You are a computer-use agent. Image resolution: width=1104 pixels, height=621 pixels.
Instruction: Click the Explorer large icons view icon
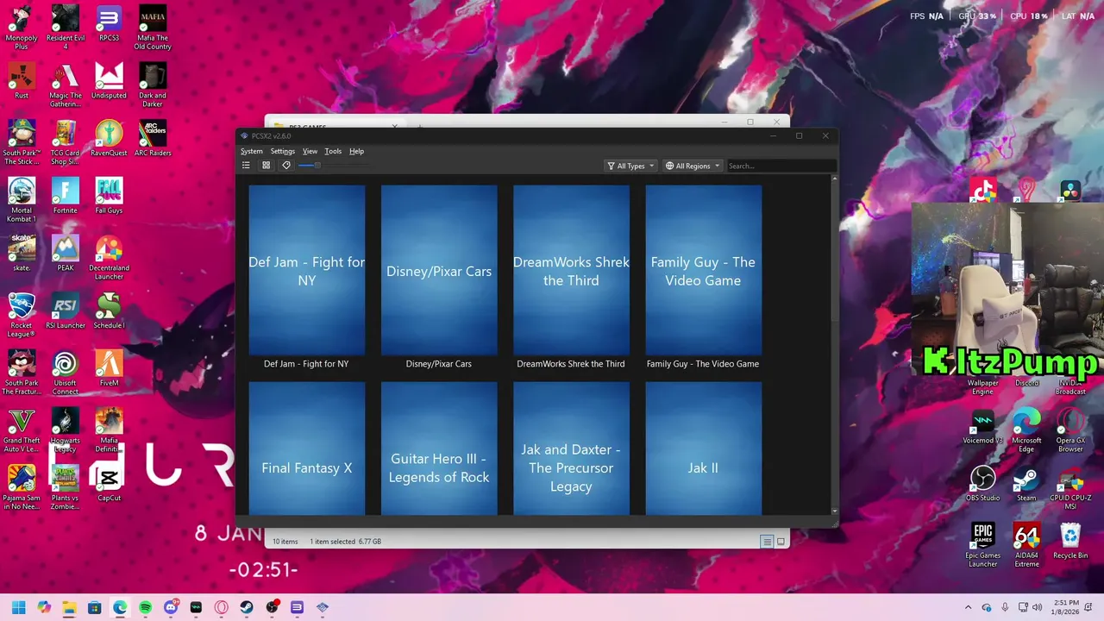click(781, 542)
